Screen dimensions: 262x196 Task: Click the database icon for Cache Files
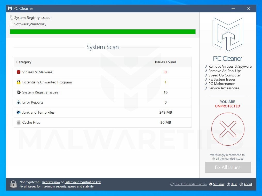coord(19,122)
